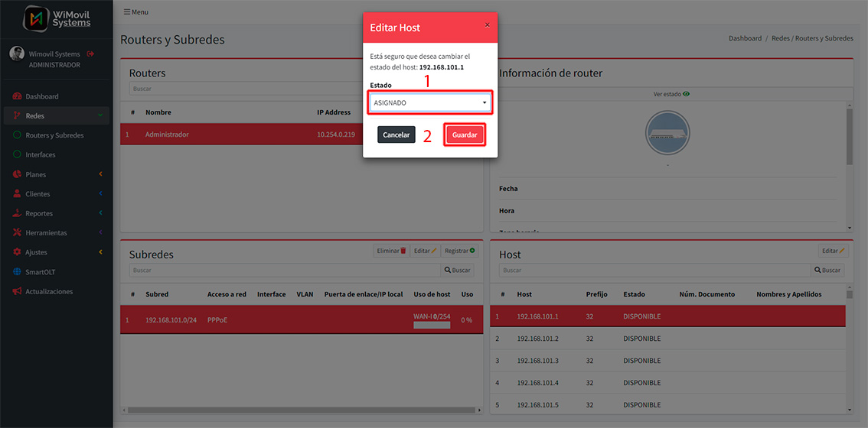Click the Subredes search input field

tap(285, 271)
